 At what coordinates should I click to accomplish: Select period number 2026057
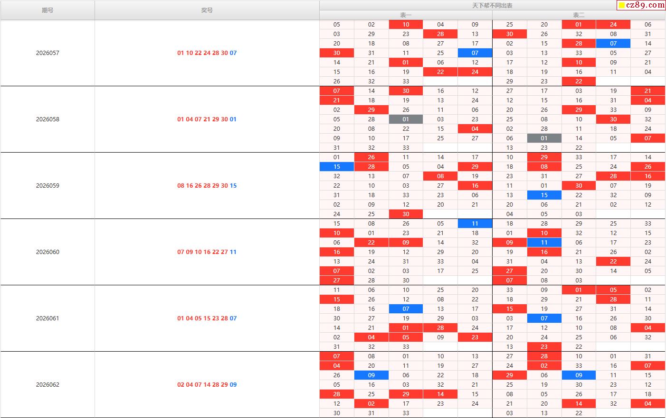click(48, 53)
